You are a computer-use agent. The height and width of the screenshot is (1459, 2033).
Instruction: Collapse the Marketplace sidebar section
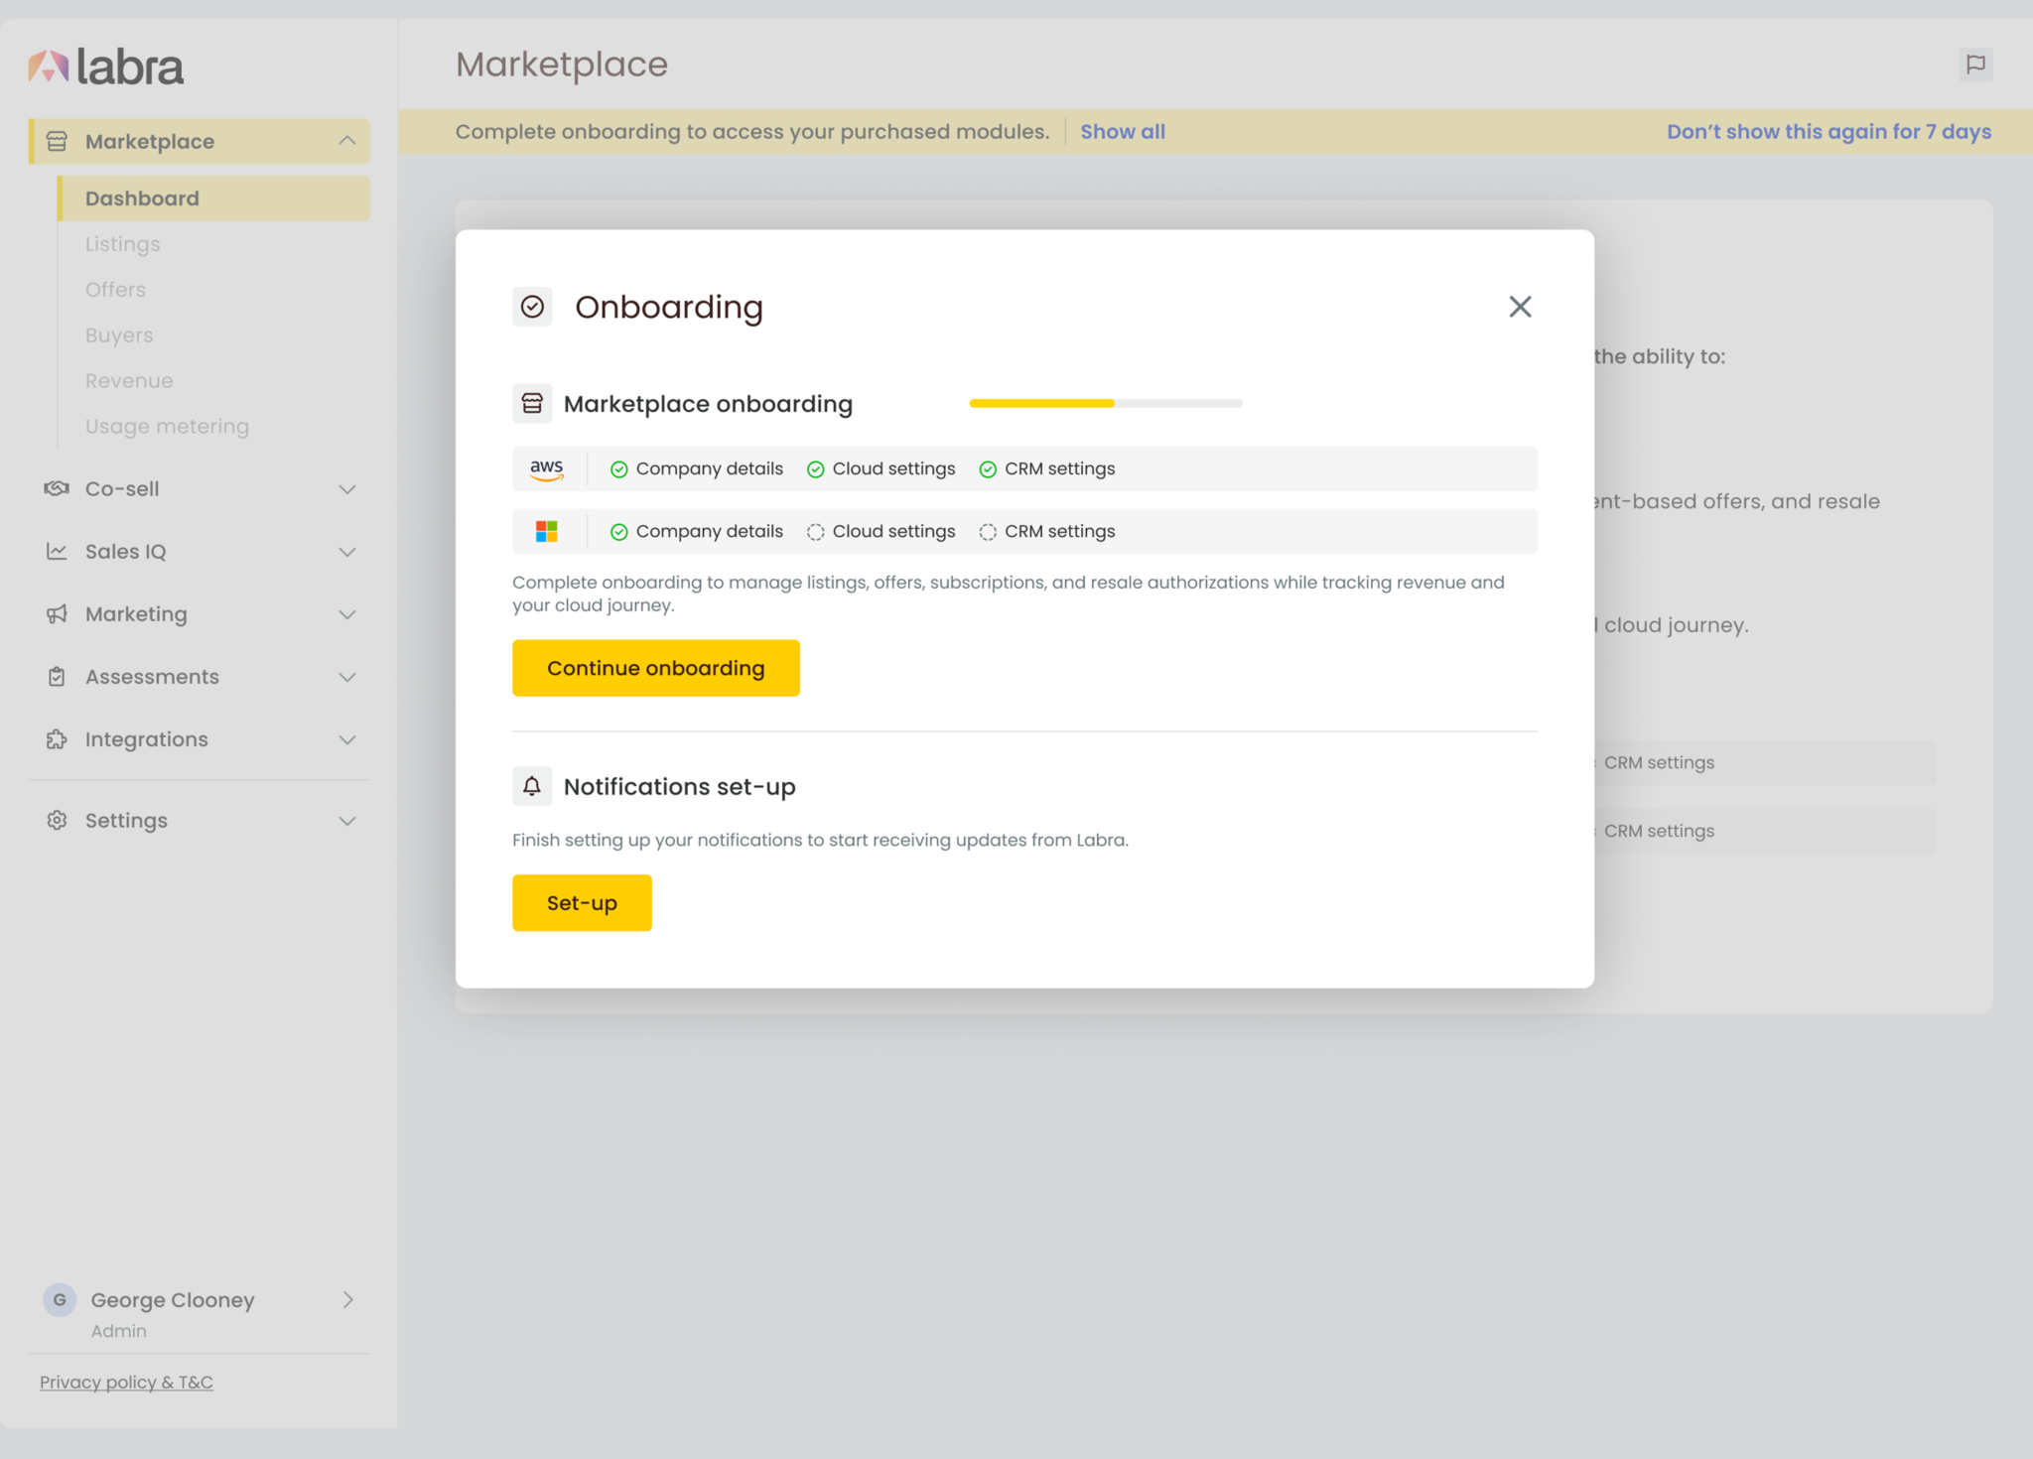[346, 141]
